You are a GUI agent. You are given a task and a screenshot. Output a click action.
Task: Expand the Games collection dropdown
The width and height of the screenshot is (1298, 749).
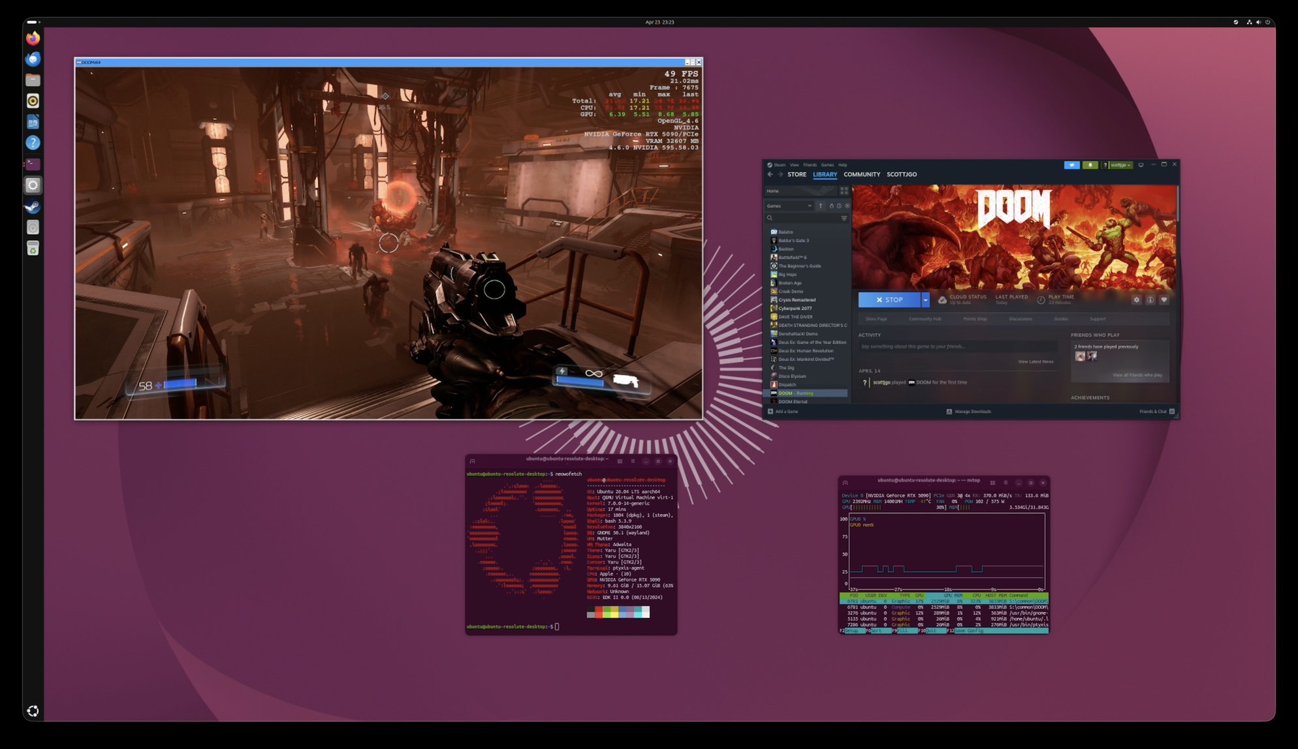[789, 206]
